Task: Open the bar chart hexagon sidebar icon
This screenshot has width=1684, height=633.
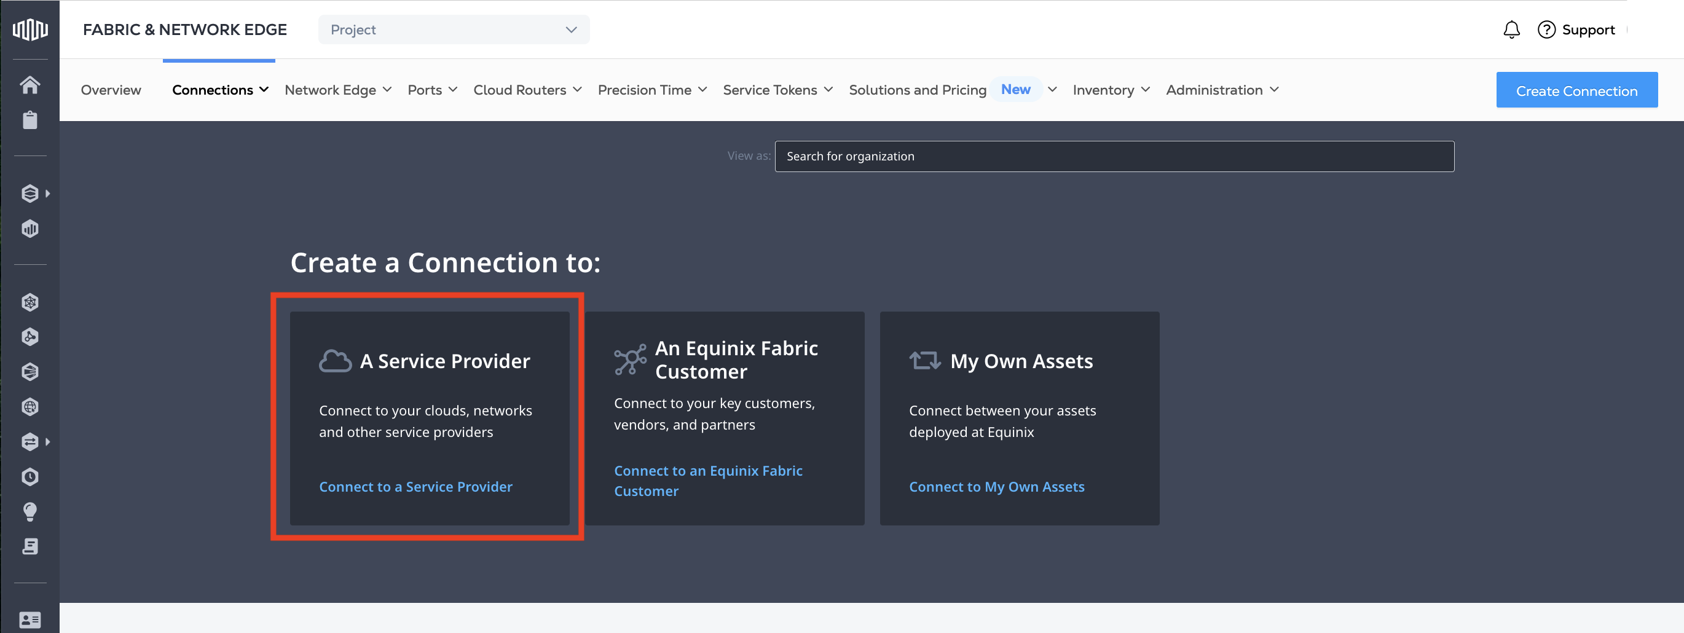Action: (30, 228)
